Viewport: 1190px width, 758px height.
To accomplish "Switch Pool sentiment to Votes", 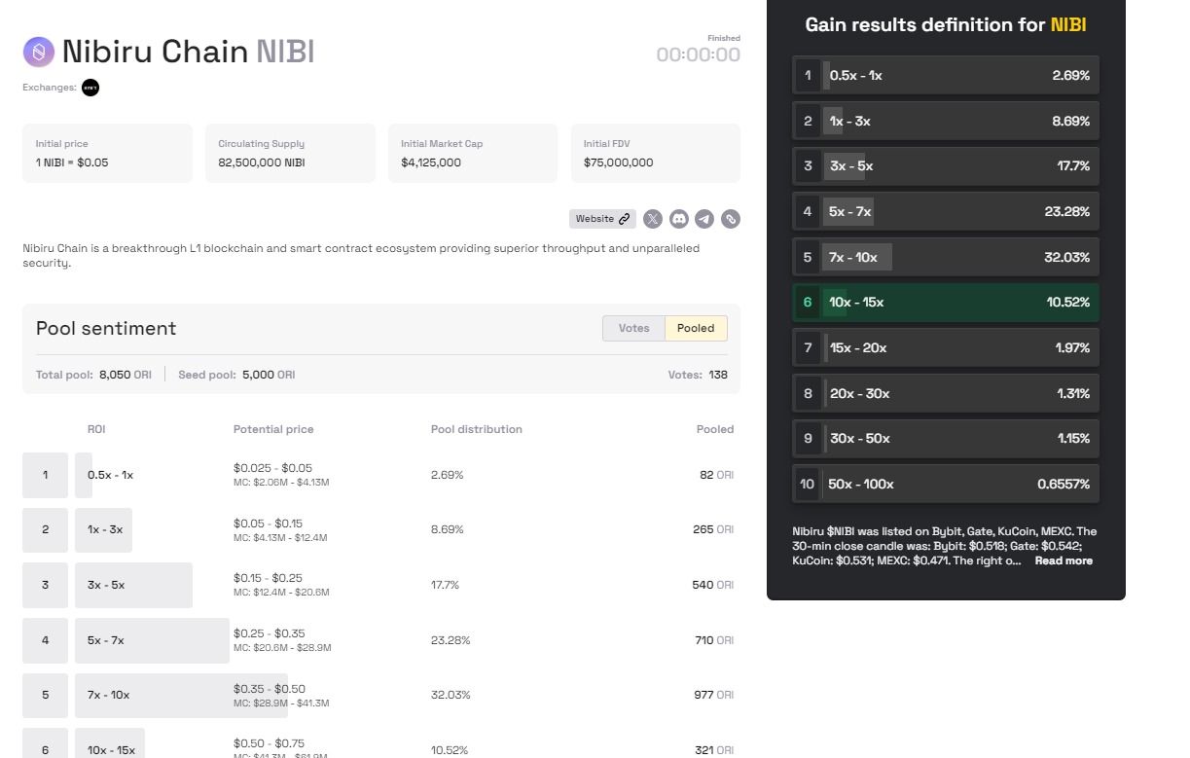I will [x=633, y=328].
